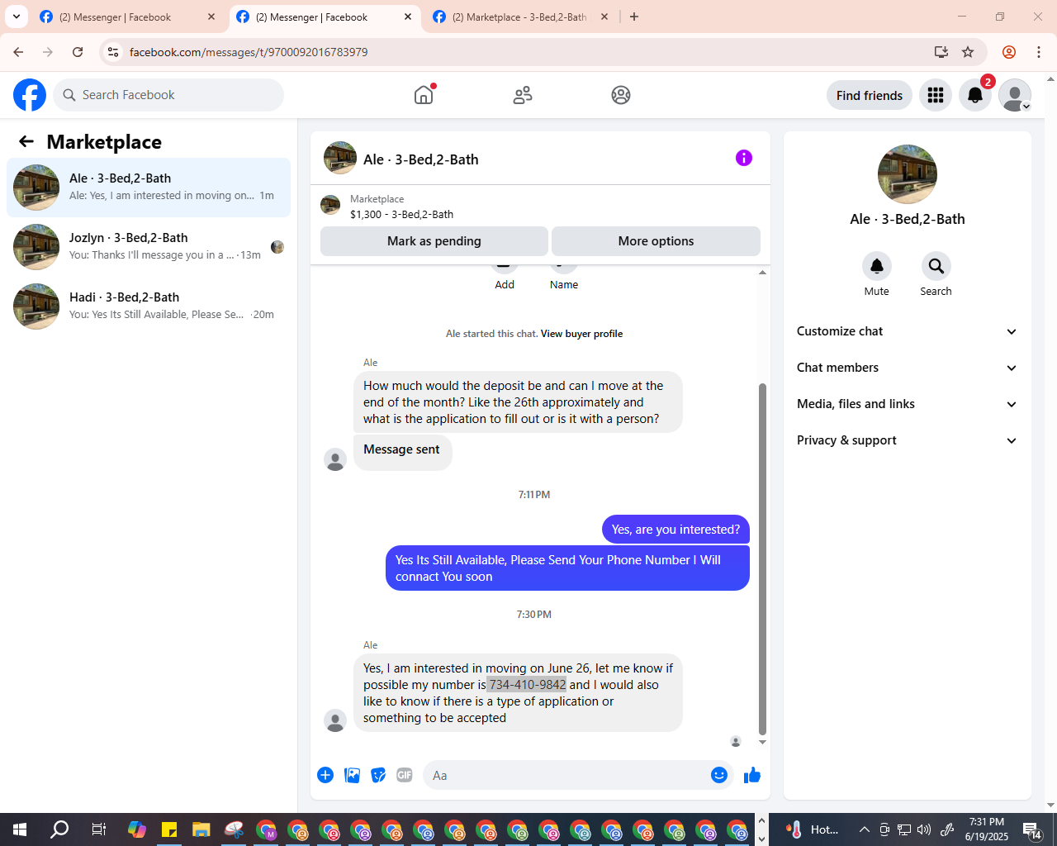Click Find friends button

pyautogui.click(x=870, y=95)
